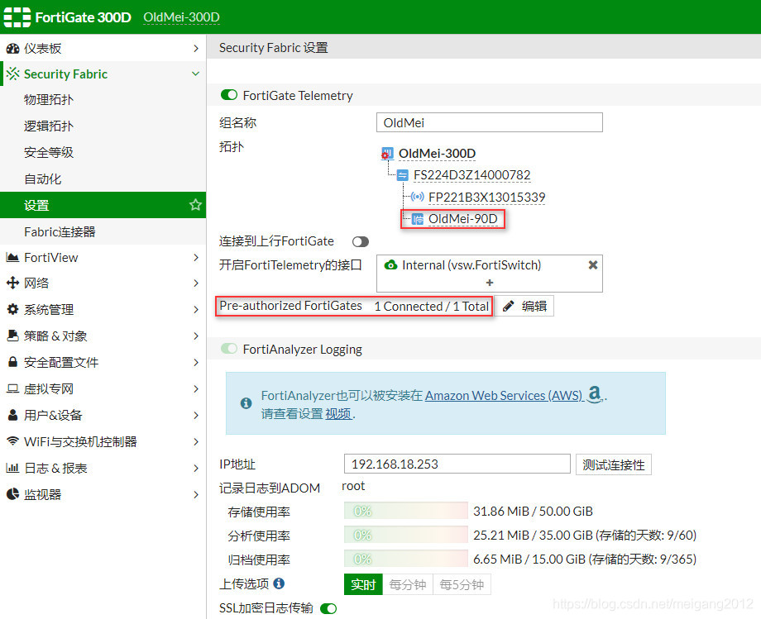Remove Internal (vsw.FortiSwitch) interface with X
Screen dimensions: 761x619
point(592,265)
